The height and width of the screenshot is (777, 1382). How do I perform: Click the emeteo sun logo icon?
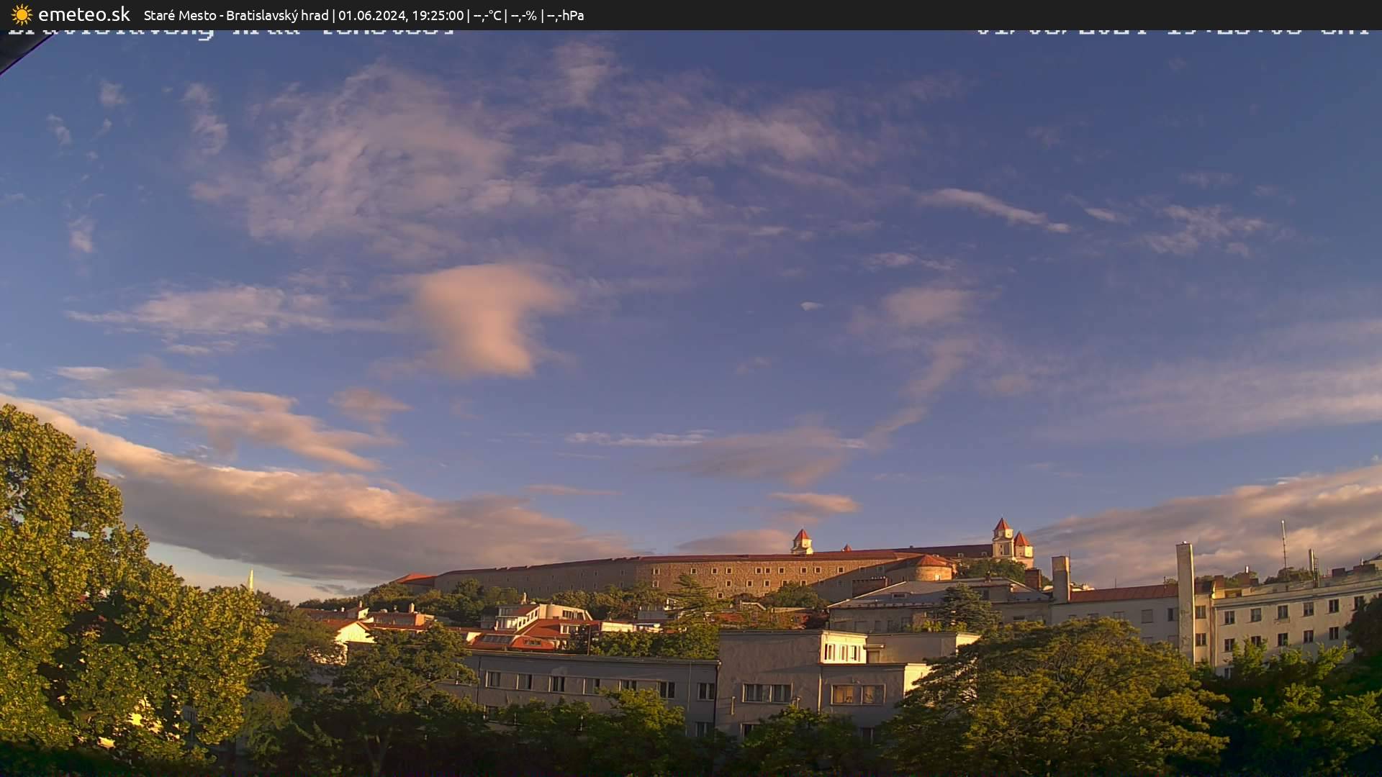pyautogui.click(x=22, y=14)
